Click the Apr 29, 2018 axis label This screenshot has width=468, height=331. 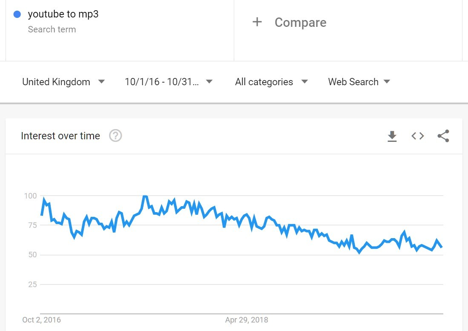tap(247, 320)
